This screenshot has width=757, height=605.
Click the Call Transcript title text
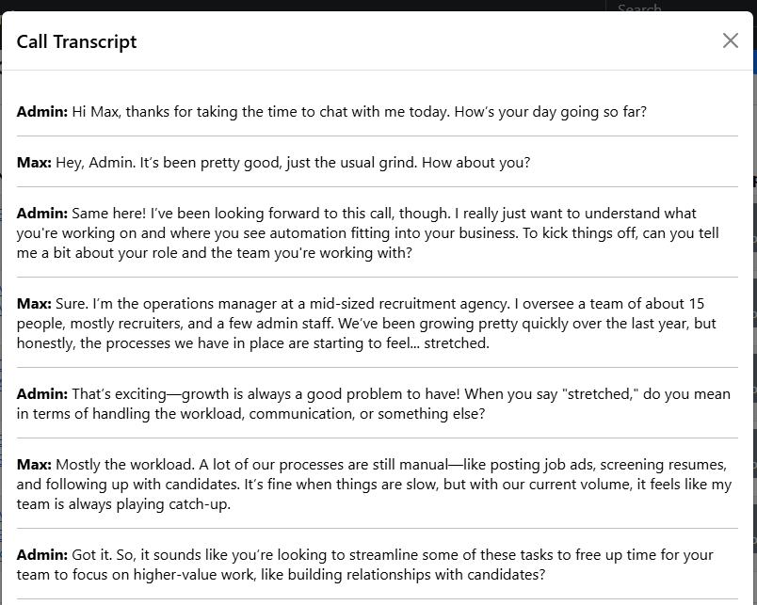pyautogui.click(x=76, y=41)
